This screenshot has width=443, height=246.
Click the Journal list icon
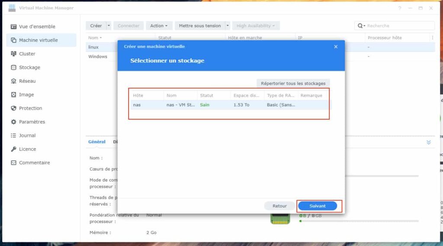pos(13,136)
